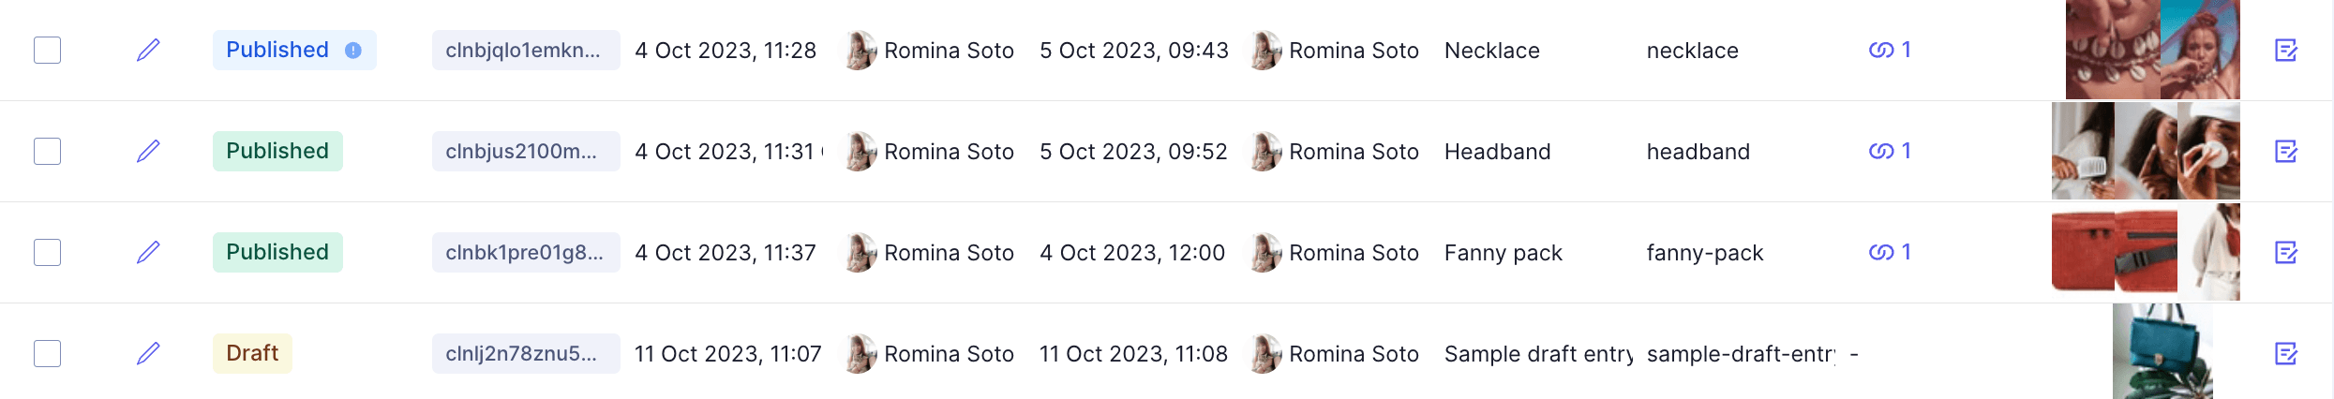Open the teal handbag image thumbnail
The height and width of the screenshot is (399, 2334).
coord(2162,352)
